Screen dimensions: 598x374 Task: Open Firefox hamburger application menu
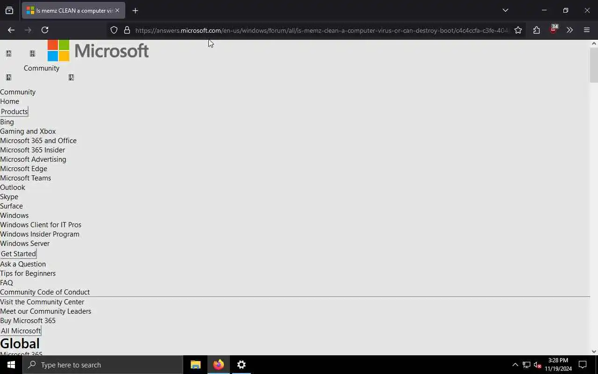pyautogui.click(x=587, y=30)
